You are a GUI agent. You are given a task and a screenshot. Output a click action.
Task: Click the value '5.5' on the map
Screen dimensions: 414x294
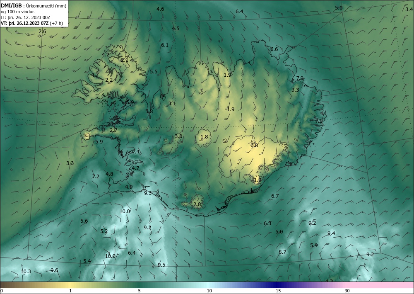(x=154, y=72)
